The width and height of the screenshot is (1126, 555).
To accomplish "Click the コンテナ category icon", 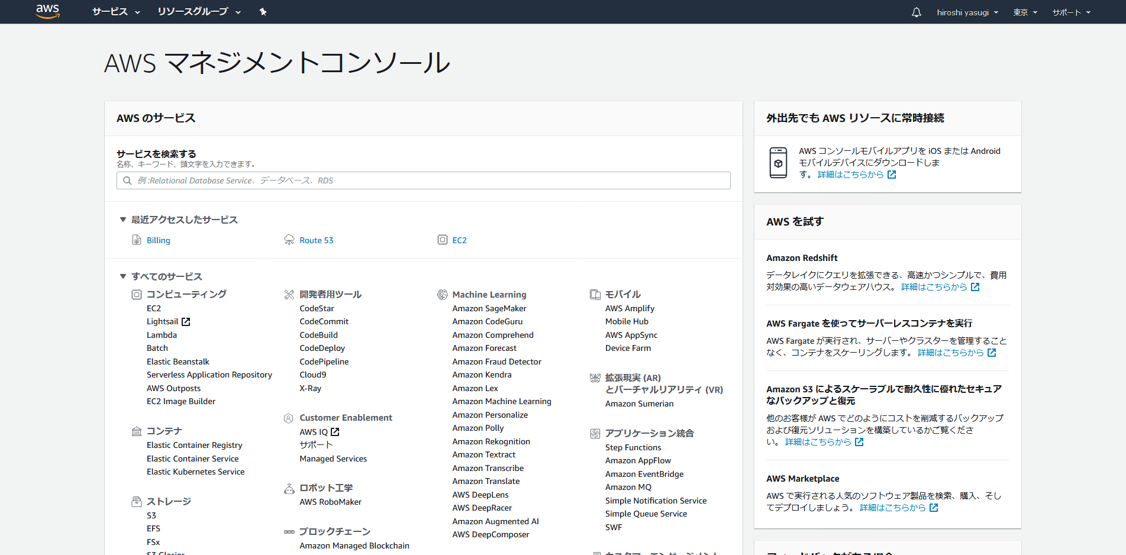I will click(x=137, y=431).
